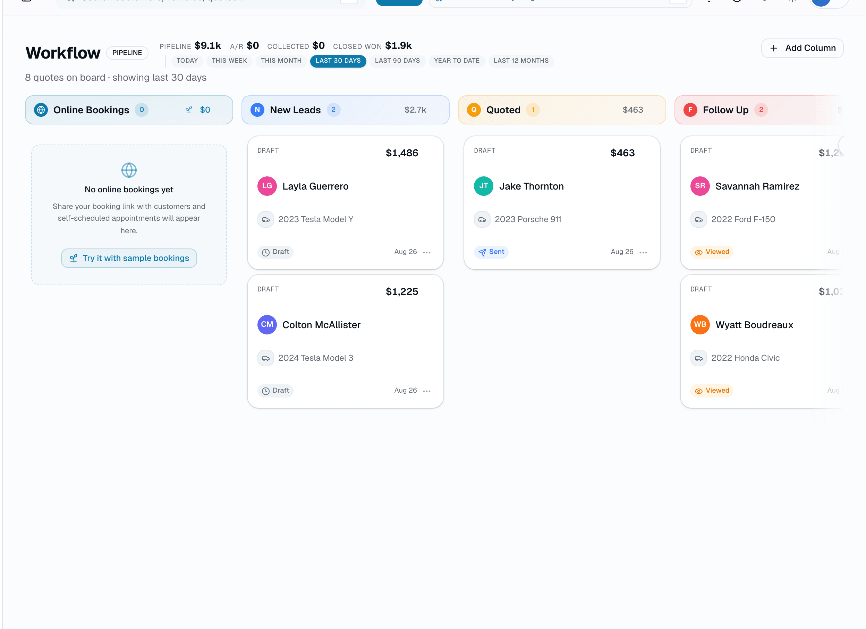
Task: Click Colton McAllister's CM avatar
Action: (267, 325)
